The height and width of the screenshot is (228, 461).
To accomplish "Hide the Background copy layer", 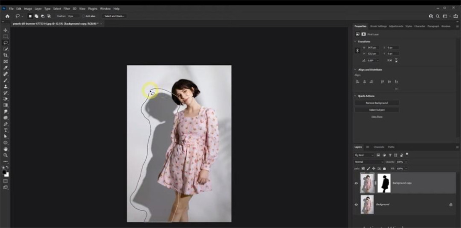I will (356, 183).
